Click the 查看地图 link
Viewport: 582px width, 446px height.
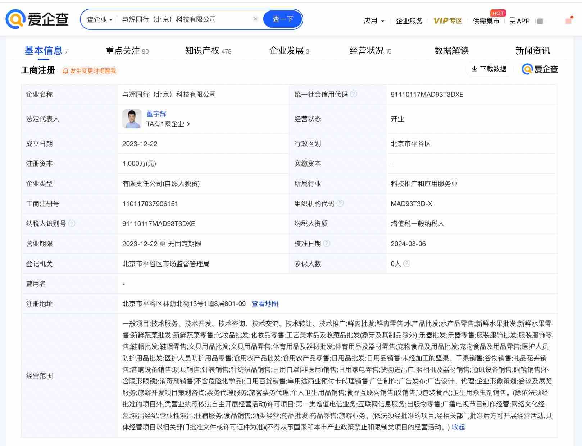265,304
